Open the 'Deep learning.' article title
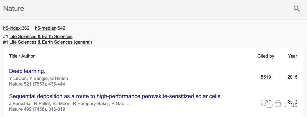 [27, 71]
